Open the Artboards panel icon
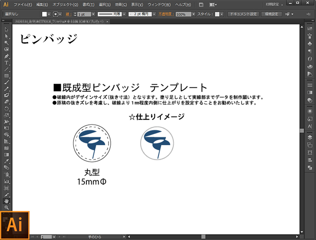316x240 pixels. (x=310, y=145)
